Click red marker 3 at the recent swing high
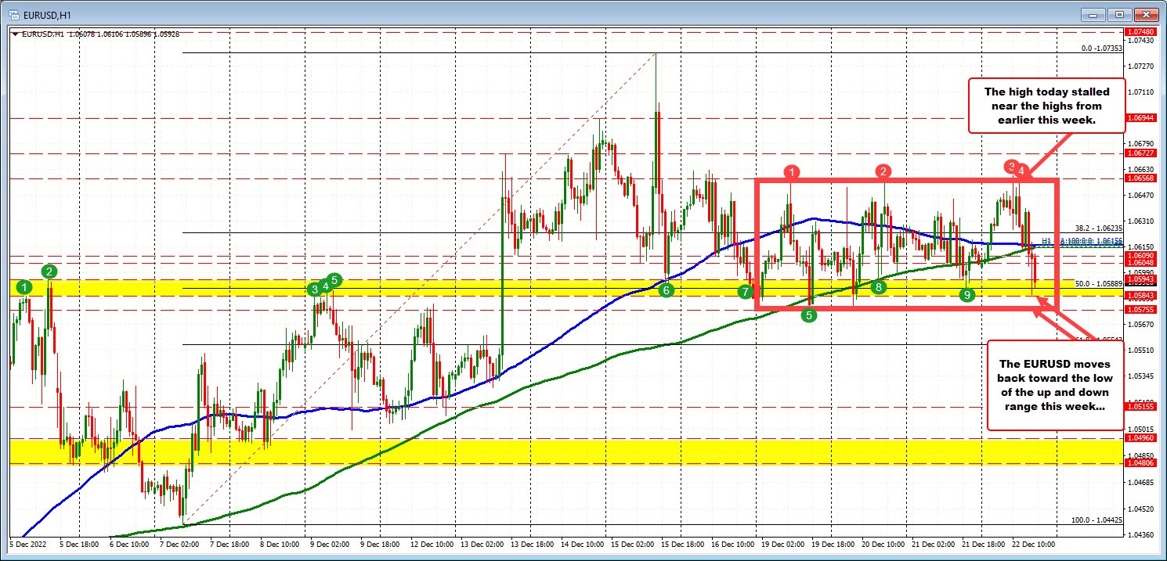The image size is (1167, 561). click(1010, 166)
